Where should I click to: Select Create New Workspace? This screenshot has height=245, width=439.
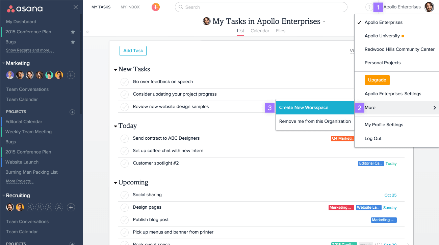[x=315, y=108]
